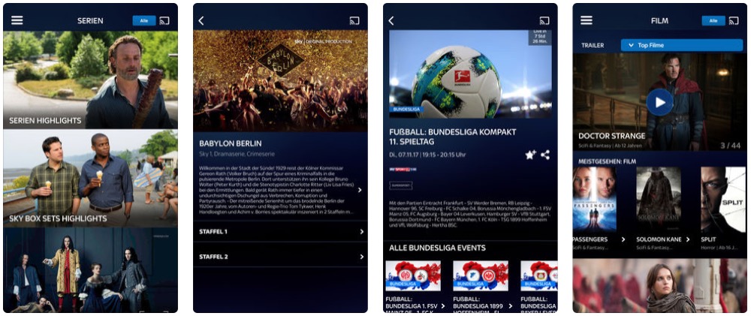Share the Bundesliga Kompakt event

545,155
